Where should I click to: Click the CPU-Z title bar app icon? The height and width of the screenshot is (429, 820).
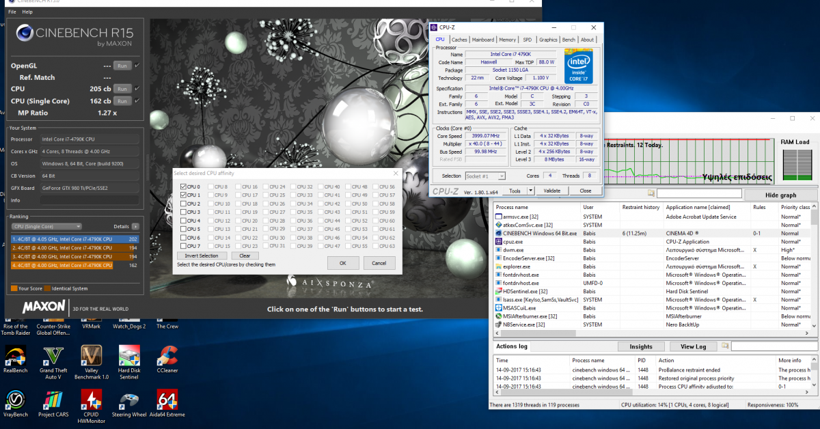pos(435,27)
